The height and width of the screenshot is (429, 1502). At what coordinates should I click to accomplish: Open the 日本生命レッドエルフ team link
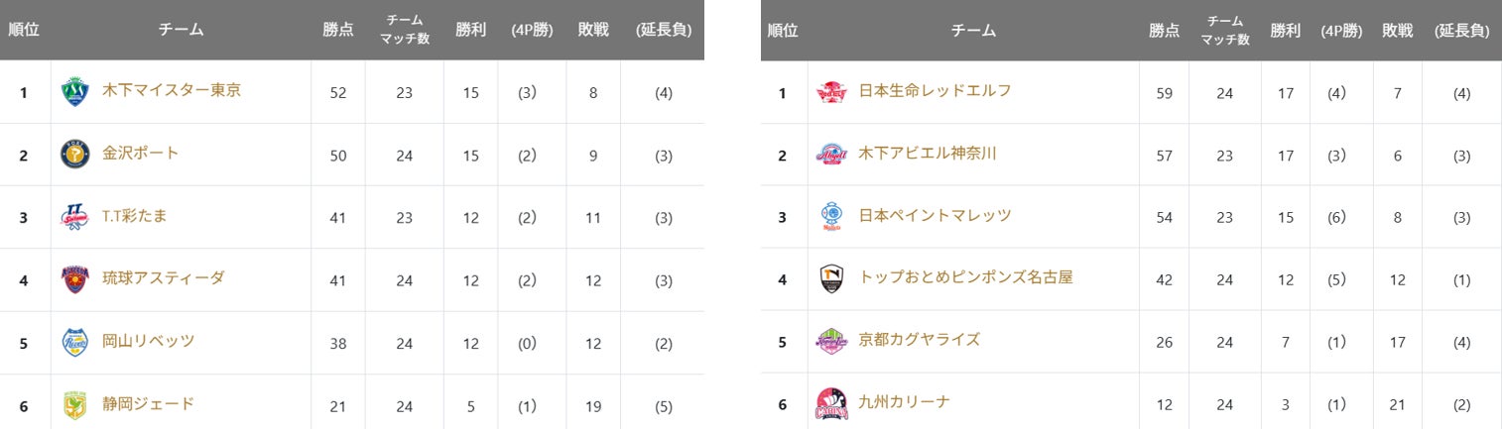(935, 90)
